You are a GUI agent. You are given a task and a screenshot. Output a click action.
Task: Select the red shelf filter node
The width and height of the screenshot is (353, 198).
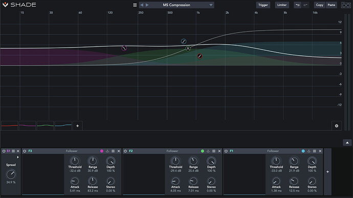point(200,56)
